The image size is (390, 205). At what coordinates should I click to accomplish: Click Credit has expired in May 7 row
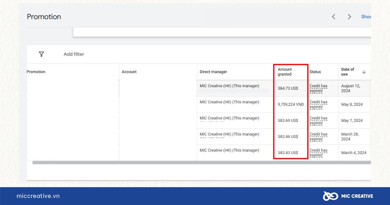(318, 121)
